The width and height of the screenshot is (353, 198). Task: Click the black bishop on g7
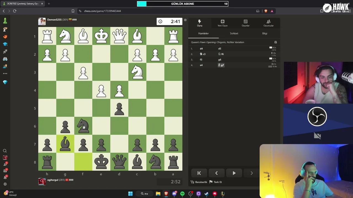[65, 144]
